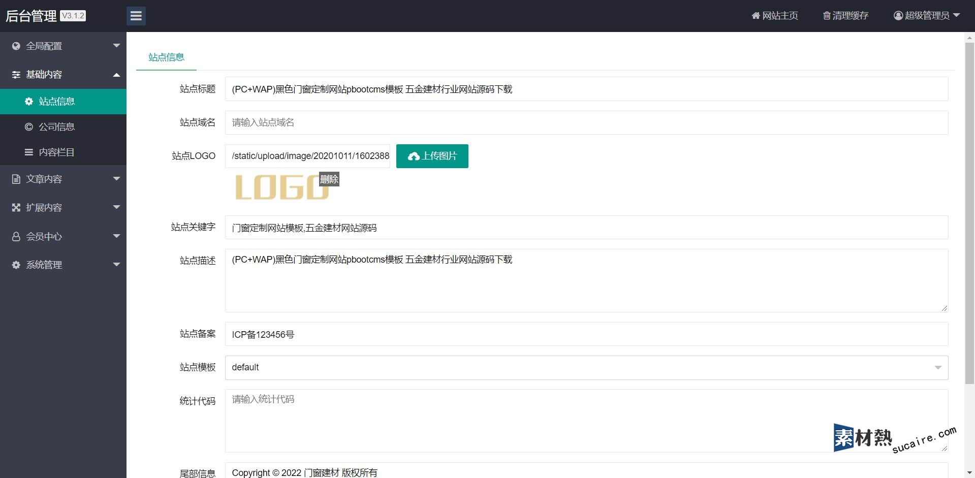Click the copyright icon beside 公司信息
Viewport: 975px width, 478px height.
(29, 127)
